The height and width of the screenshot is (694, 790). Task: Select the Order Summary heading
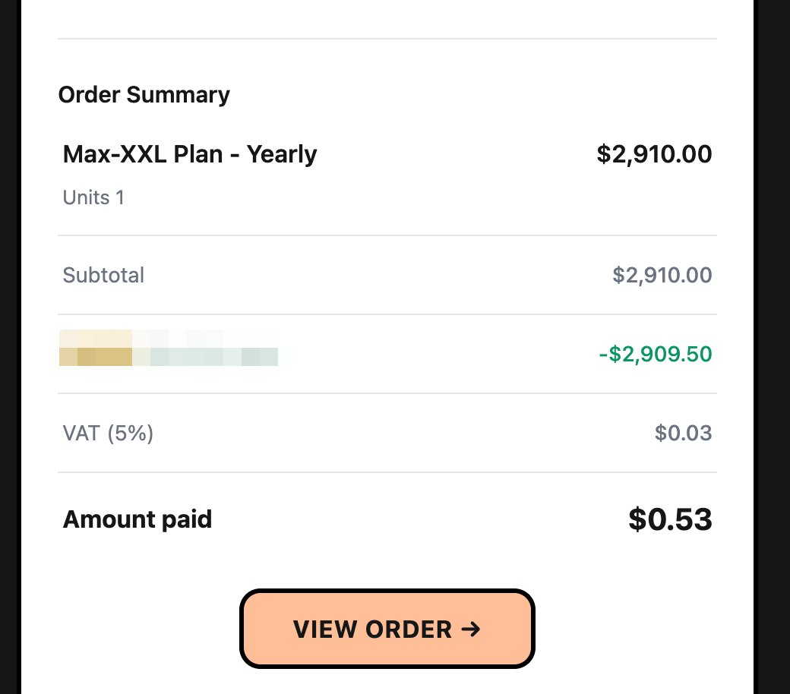point(144,95)
